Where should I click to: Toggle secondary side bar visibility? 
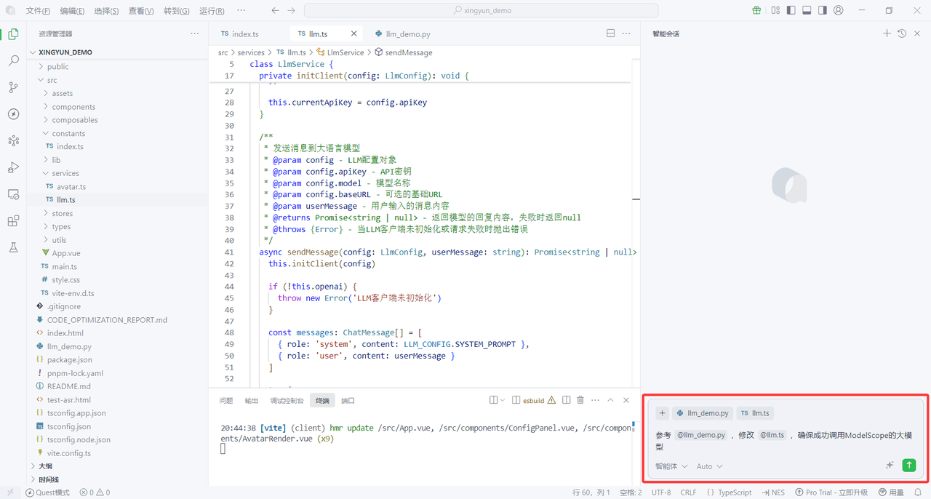tap(823, 11)
